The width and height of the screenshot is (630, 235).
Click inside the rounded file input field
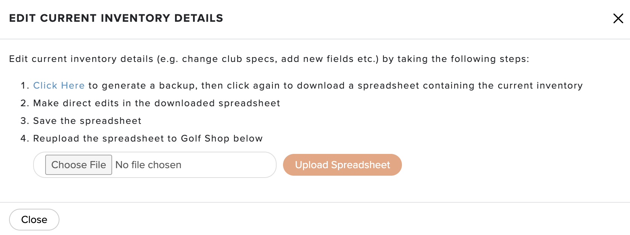[x=155, y=165]
